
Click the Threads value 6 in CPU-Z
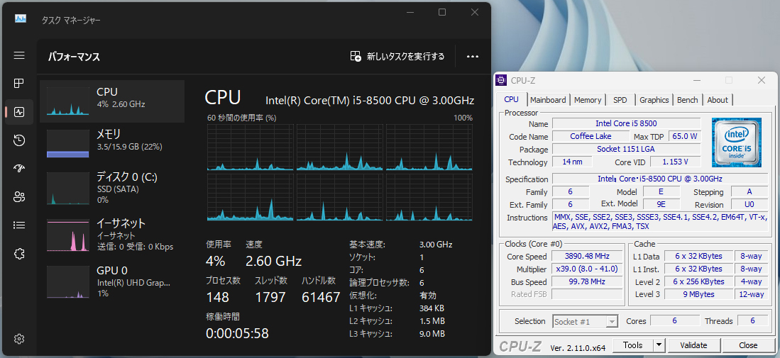[752, 321]
